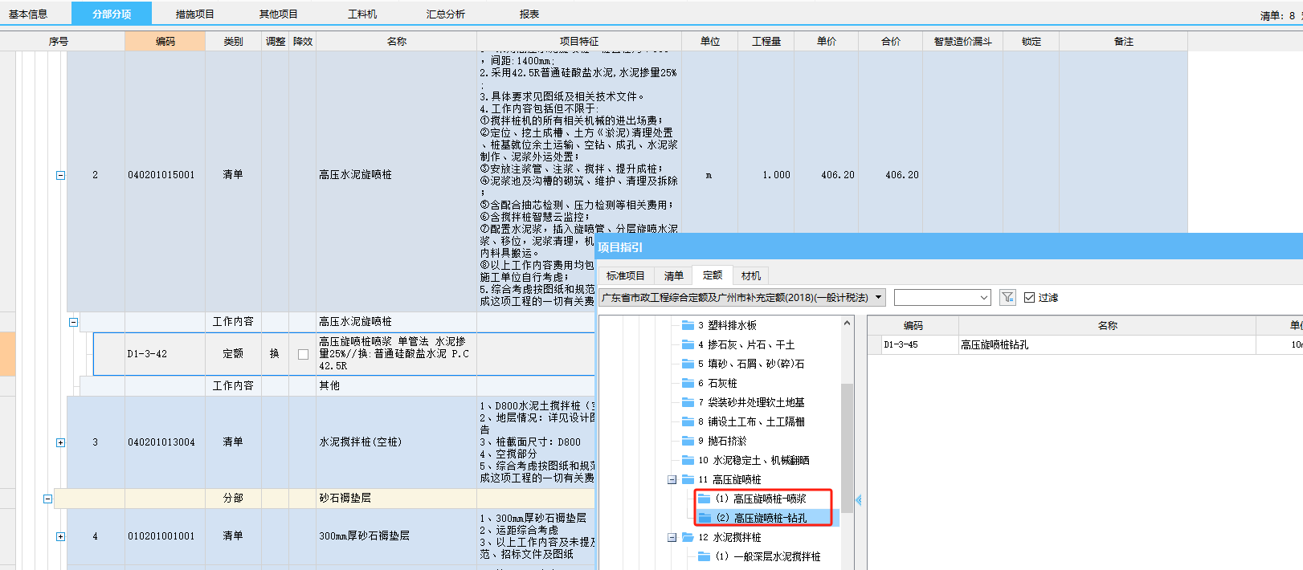Open the 广东省市政工程综合定额 library dropdown
The width and height of the screenshot is (1303, 570).
743,297
